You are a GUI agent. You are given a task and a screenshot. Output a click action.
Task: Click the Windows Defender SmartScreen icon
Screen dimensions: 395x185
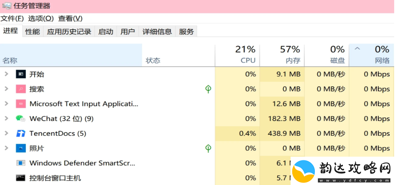pyautogui.click(x=20, y=163)
